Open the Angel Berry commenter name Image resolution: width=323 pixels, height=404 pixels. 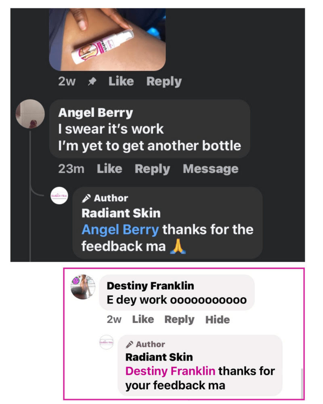click(x=96, y=113)
